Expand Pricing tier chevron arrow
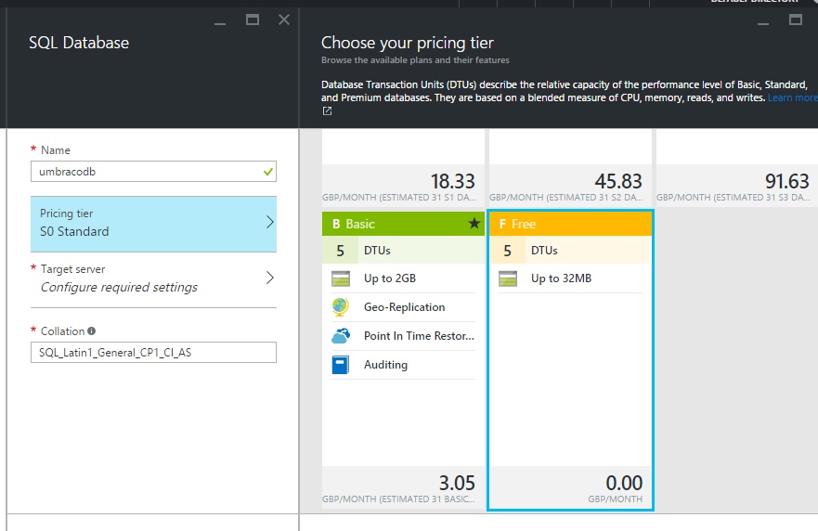818x531 pixels. (x=269, y=222)
